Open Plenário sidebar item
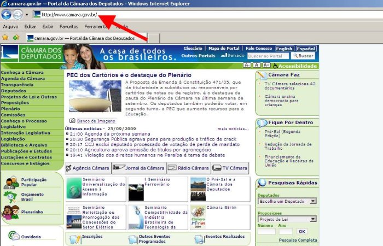 click(10, 109)
